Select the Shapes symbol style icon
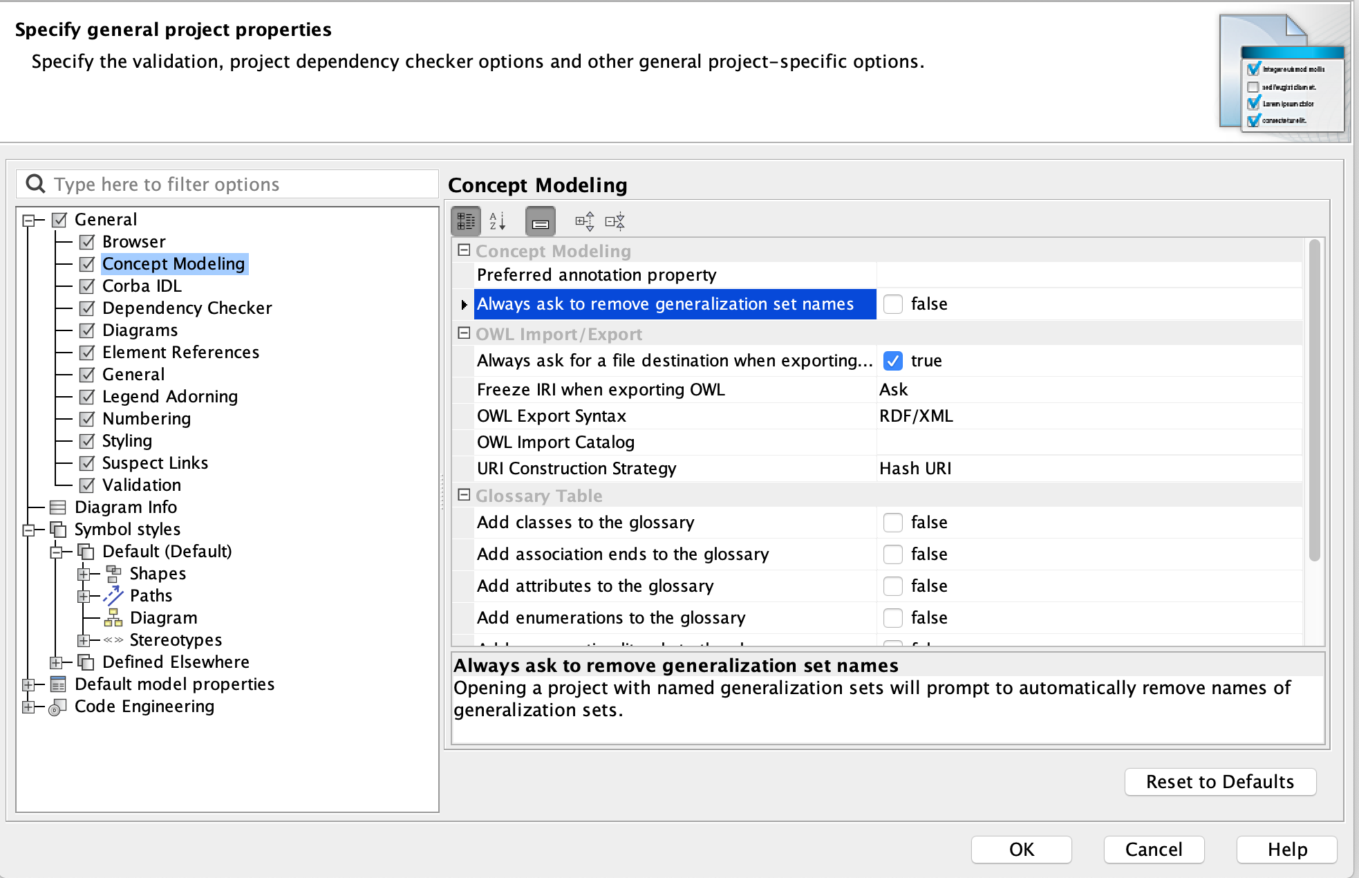 click(x=113, y=573)
